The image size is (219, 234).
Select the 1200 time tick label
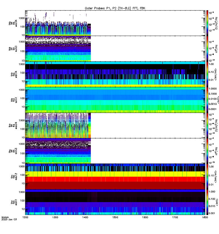tap(25, 217)
